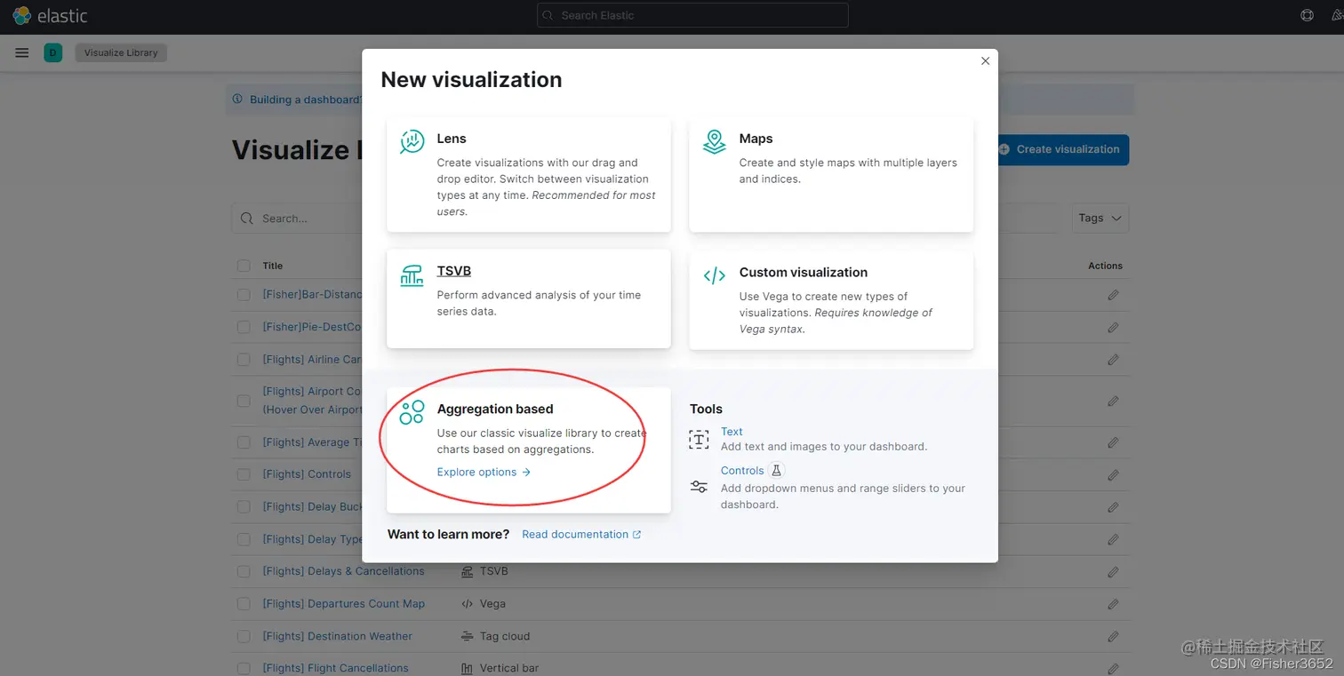This screenshot has height=676, width=1344.
Task: Open [Flights] Controls visualization
Action: point(307,474)
